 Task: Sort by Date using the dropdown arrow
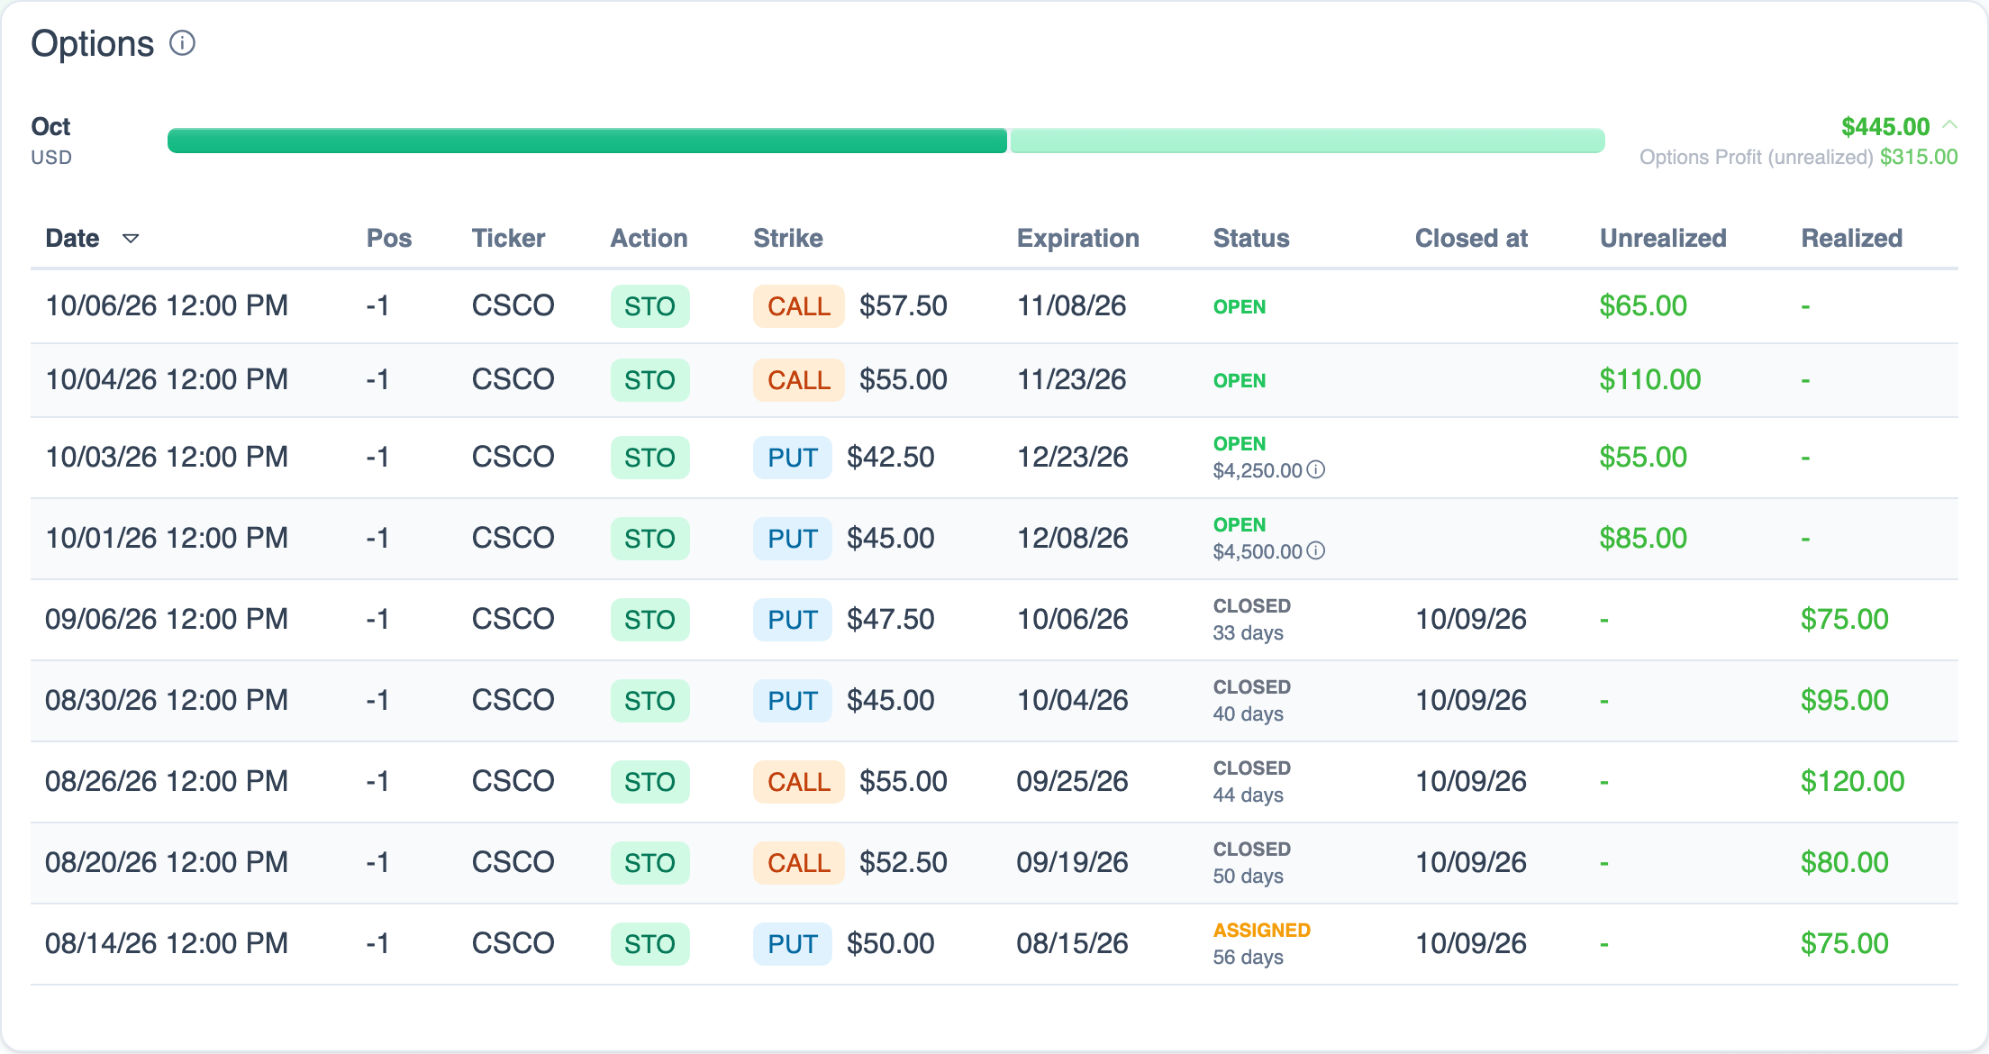[131, 239]
